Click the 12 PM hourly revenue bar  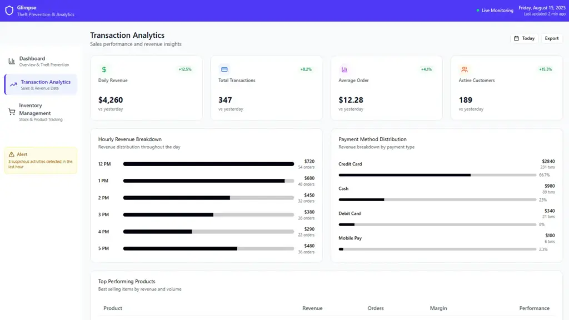[208, 164]
